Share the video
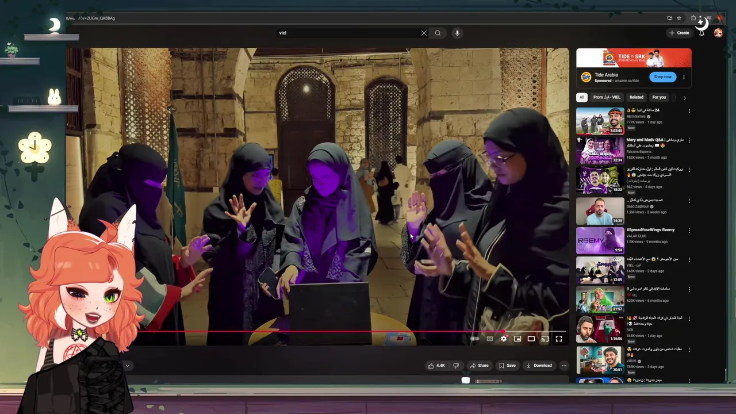The width and height of the screenshot is (736, 414). click(479, 365)
